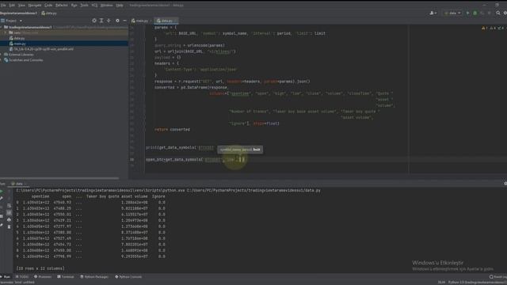The width and height of the screenshot is (507, 285).
Task: Click the print icon in Run panel
Action: click(9, 220)
